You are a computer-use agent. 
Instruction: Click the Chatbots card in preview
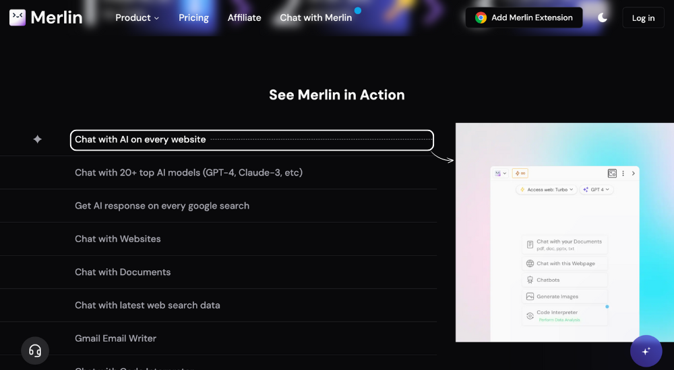[565, 280]
